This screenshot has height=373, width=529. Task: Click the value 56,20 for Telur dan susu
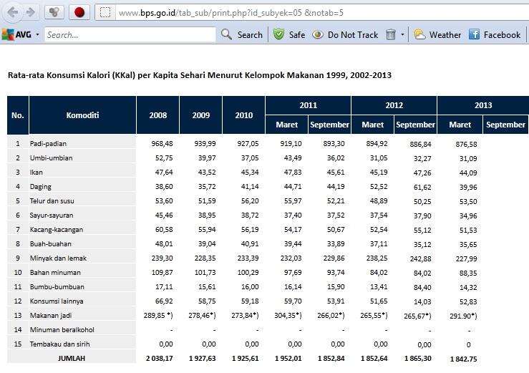point(250,201)
